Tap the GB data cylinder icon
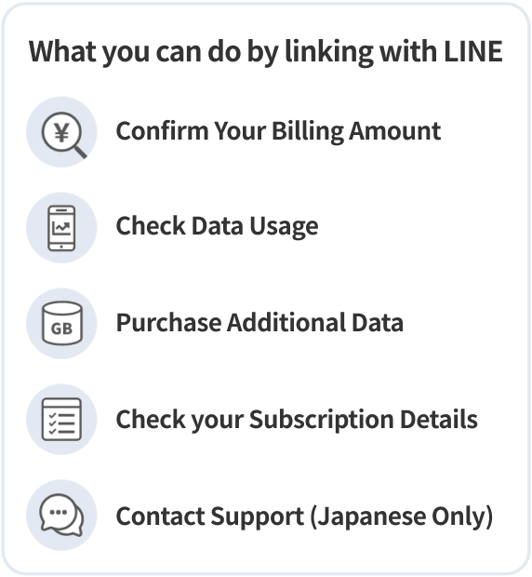This screenshot has height=577, width=532. click(x=61, y=324)
